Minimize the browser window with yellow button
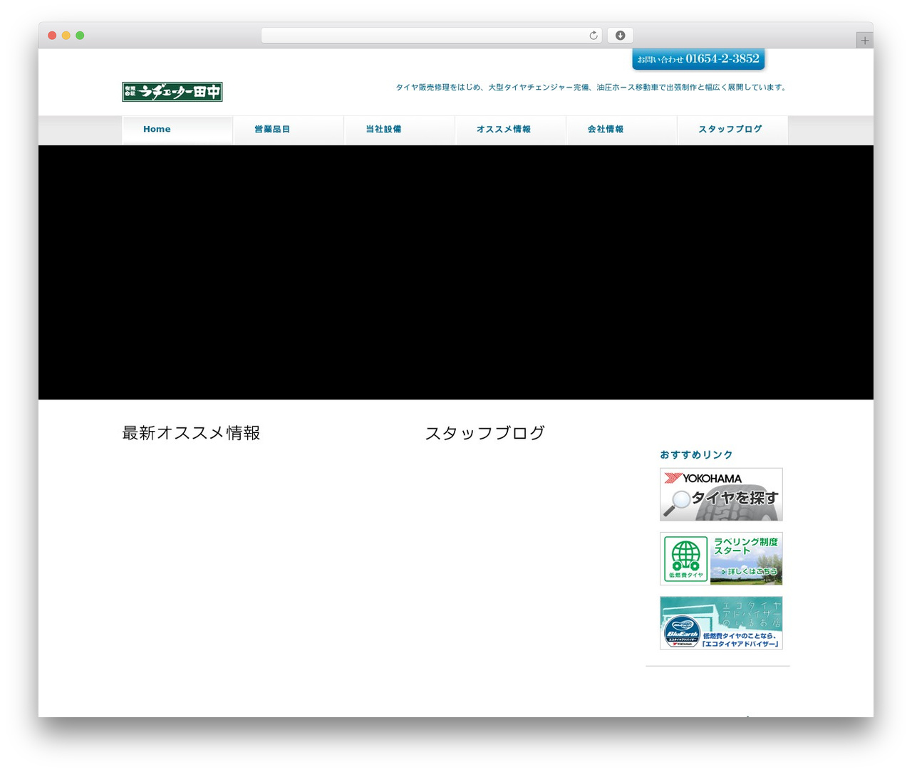 click(66, 36)
